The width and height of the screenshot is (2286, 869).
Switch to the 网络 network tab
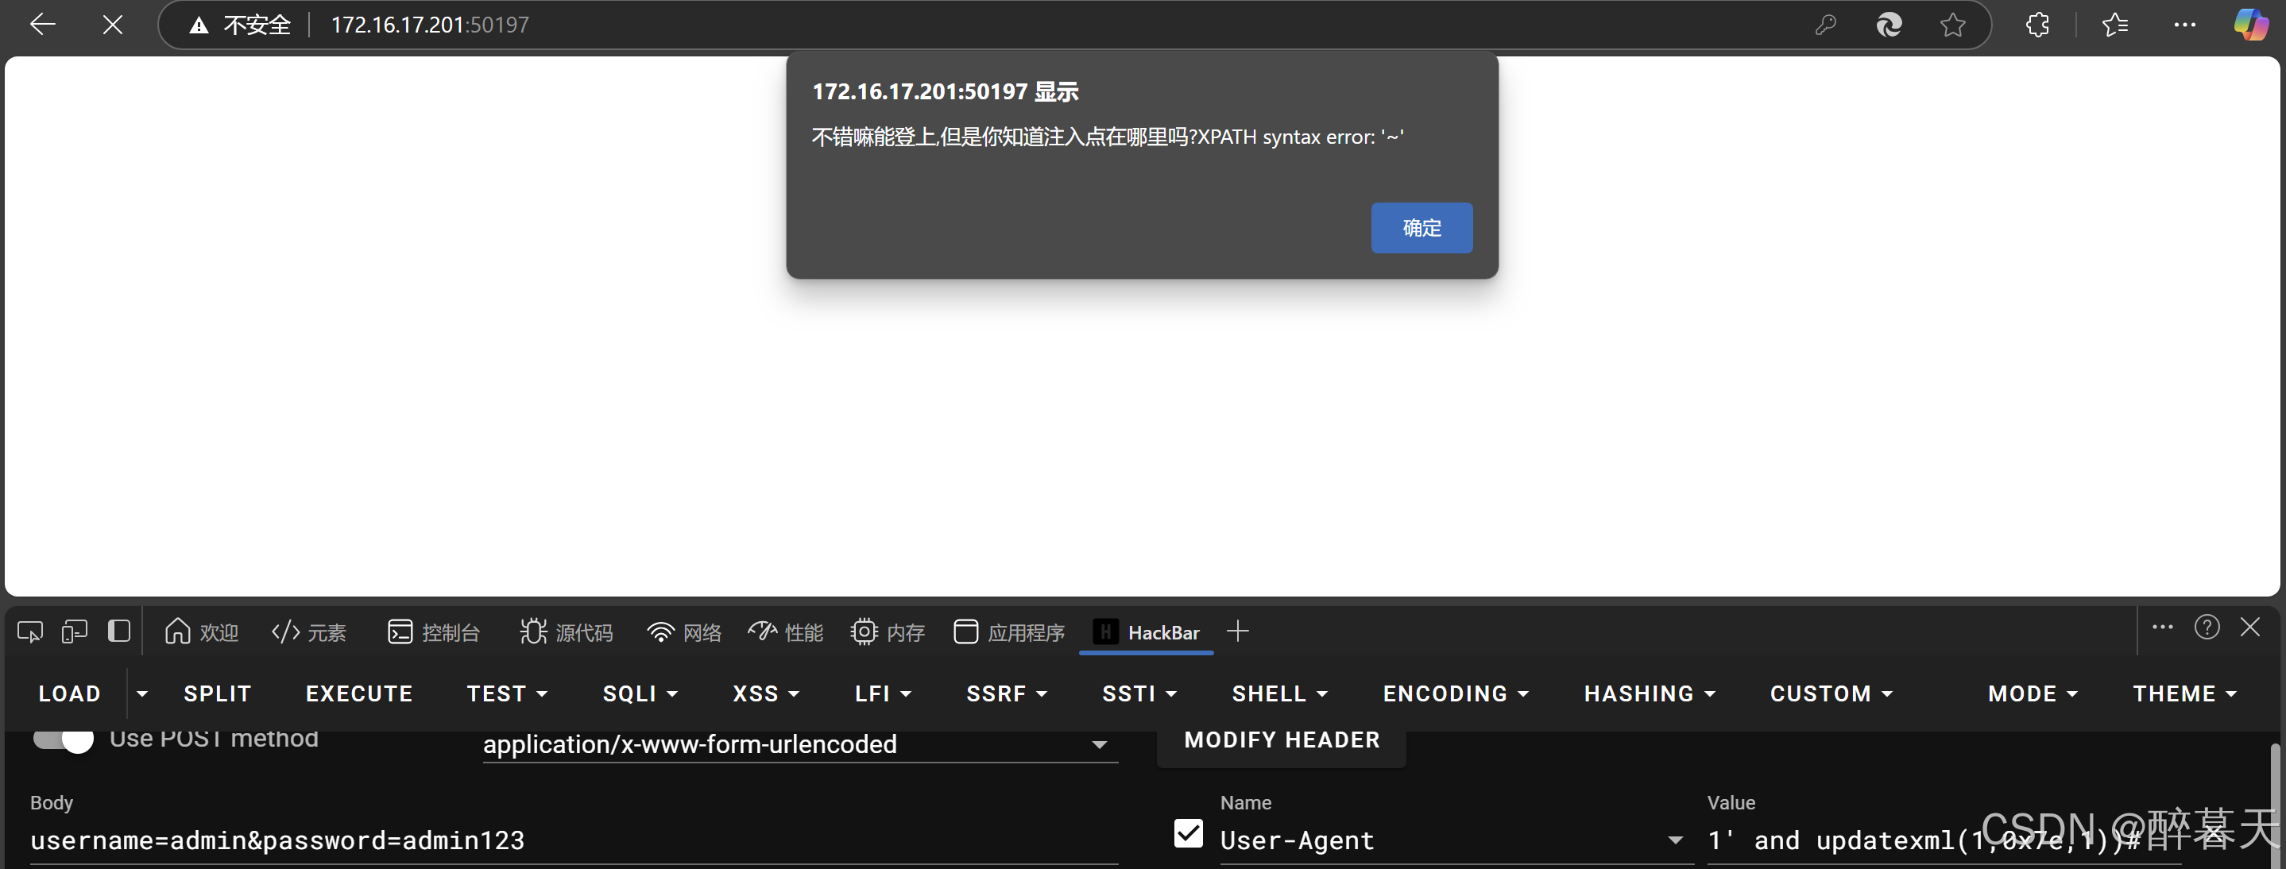684,632
